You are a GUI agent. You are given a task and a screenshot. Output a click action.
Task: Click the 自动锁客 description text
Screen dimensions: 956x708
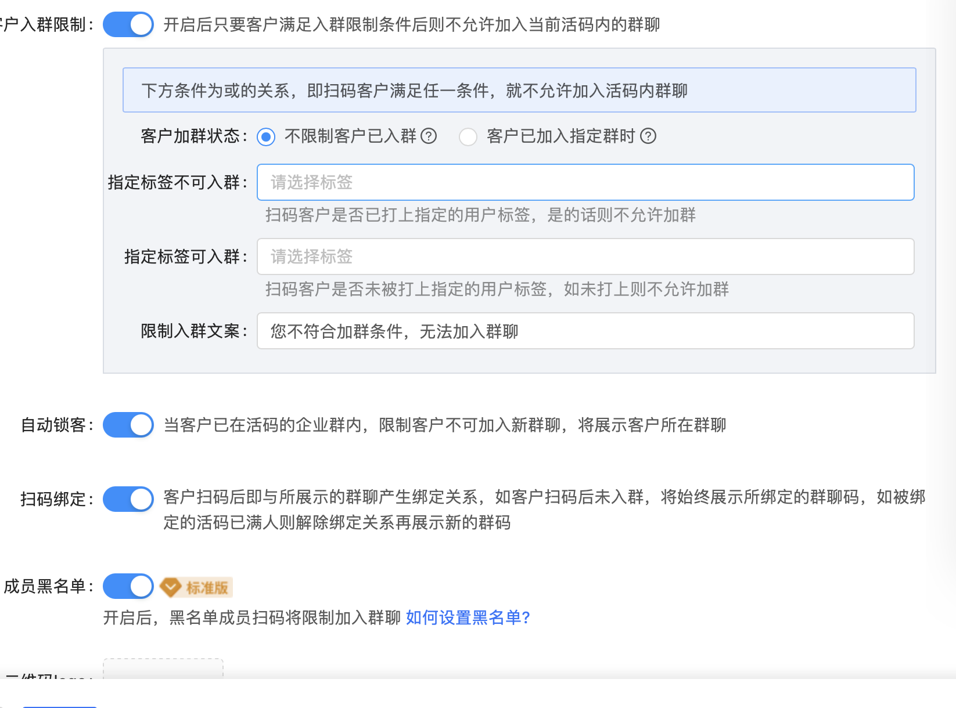click(x=445, y=425)
